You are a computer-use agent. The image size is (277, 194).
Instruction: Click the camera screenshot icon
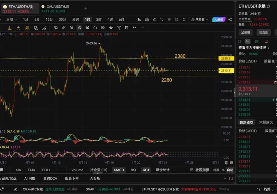pyautogui.click(x=147, y=19)
